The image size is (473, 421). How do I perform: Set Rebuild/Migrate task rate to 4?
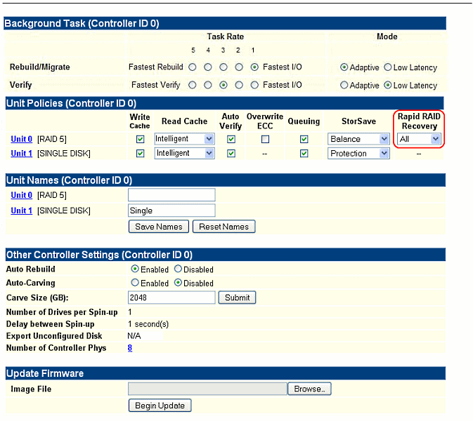(x=207, y=67)
